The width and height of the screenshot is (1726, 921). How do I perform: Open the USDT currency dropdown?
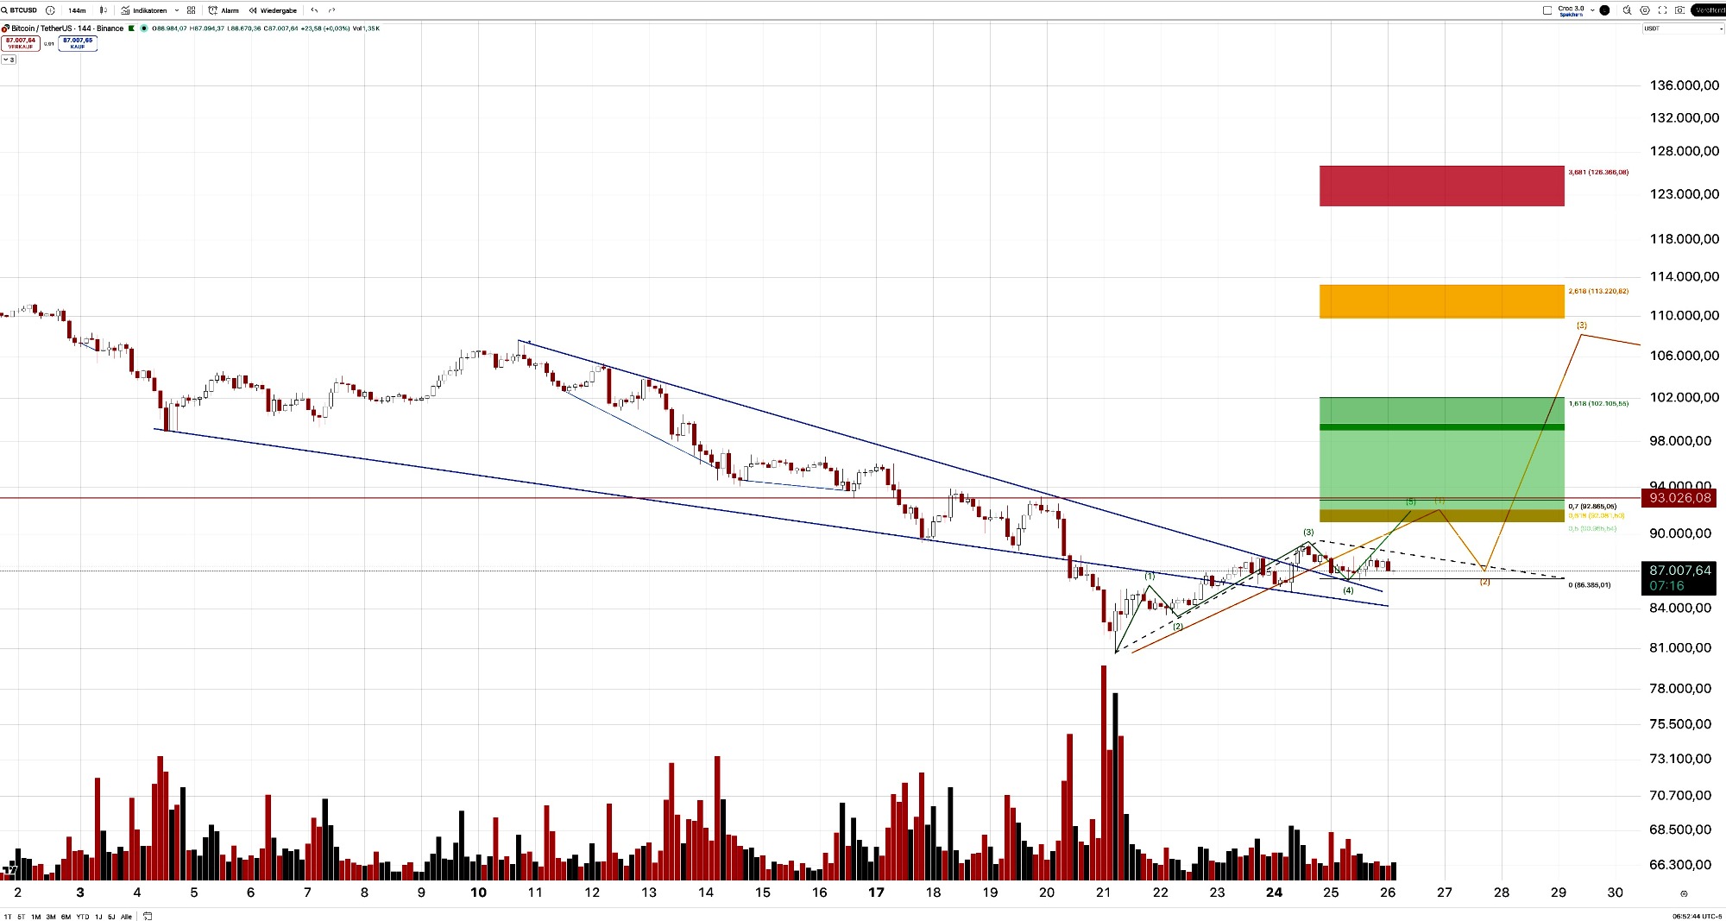(x=1683, y=28)
